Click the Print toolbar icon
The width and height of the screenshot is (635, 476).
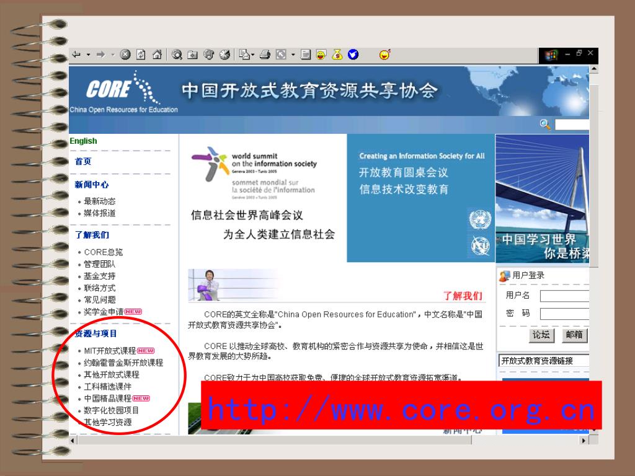click(x=265, y=55)
